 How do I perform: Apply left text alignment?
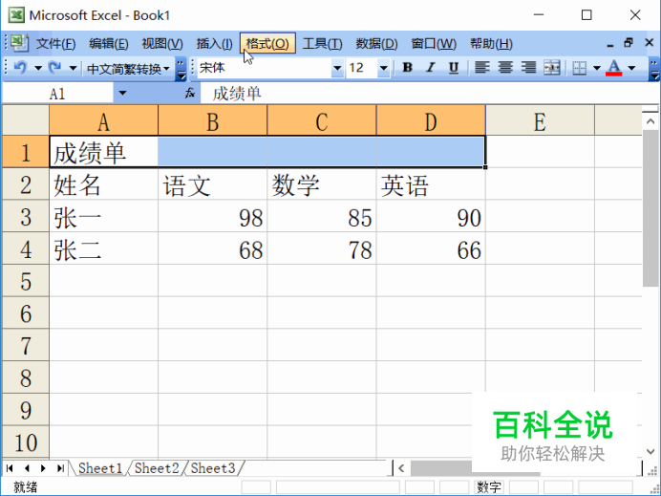[482, 68]
